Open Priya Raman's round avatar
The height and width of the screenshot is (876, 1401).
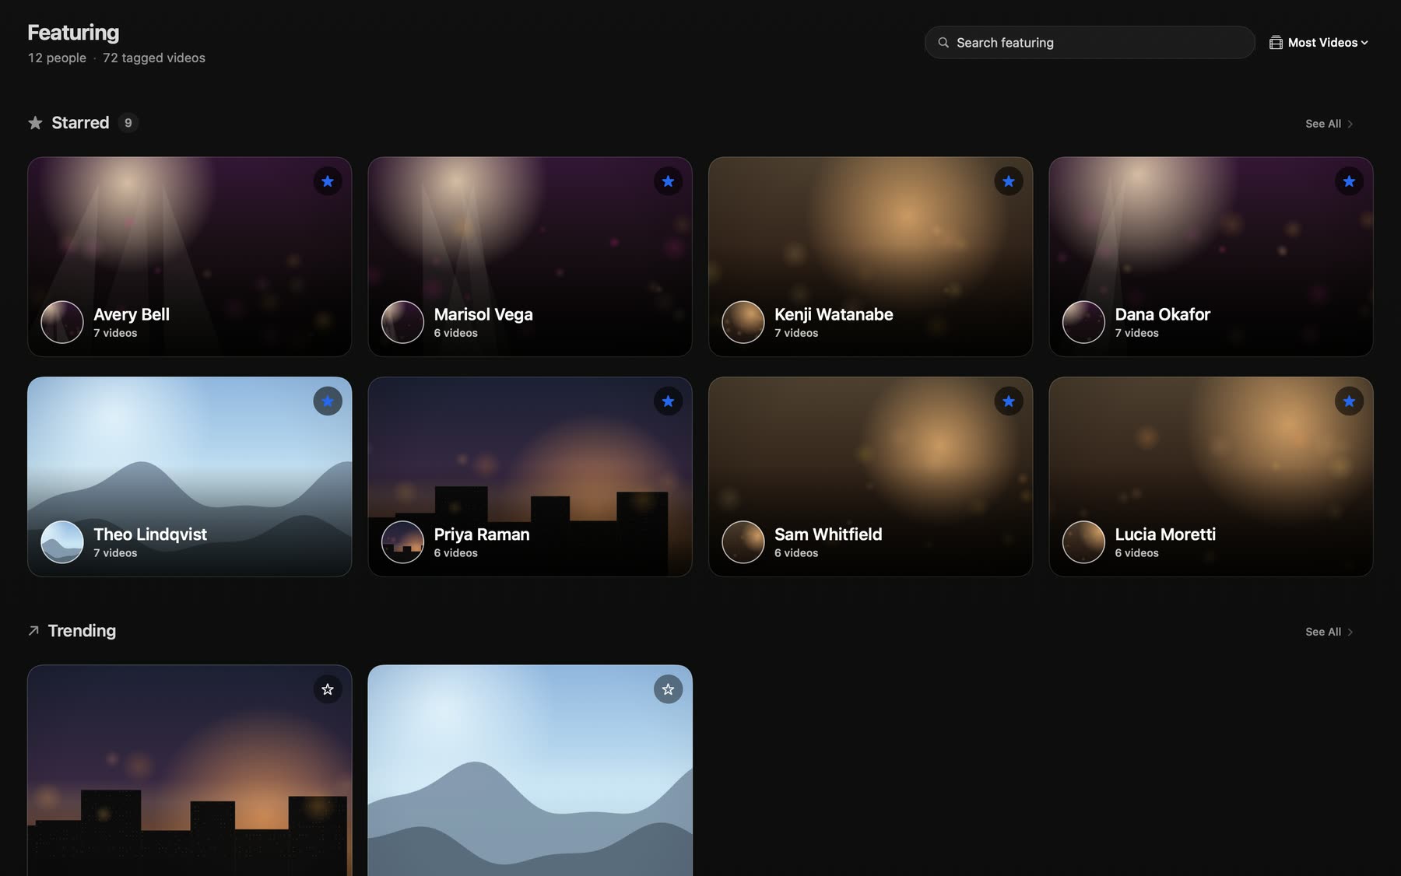(x=402, y=542)
